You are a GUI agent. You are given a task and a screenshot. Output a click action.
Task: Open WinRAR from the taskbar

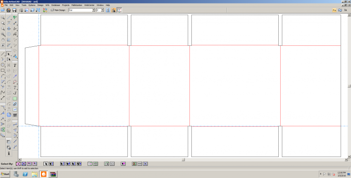click(53, 174)
